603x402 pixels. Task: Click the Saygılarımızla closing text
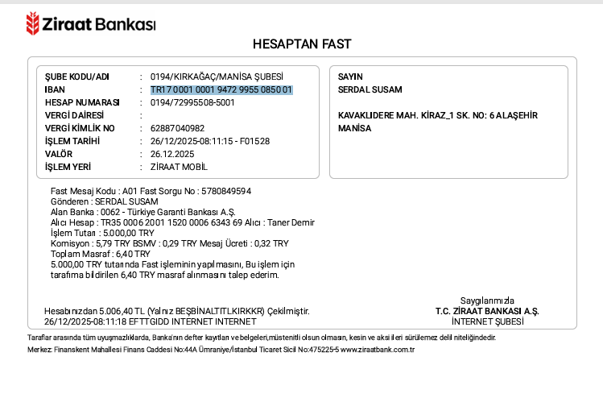487,300
